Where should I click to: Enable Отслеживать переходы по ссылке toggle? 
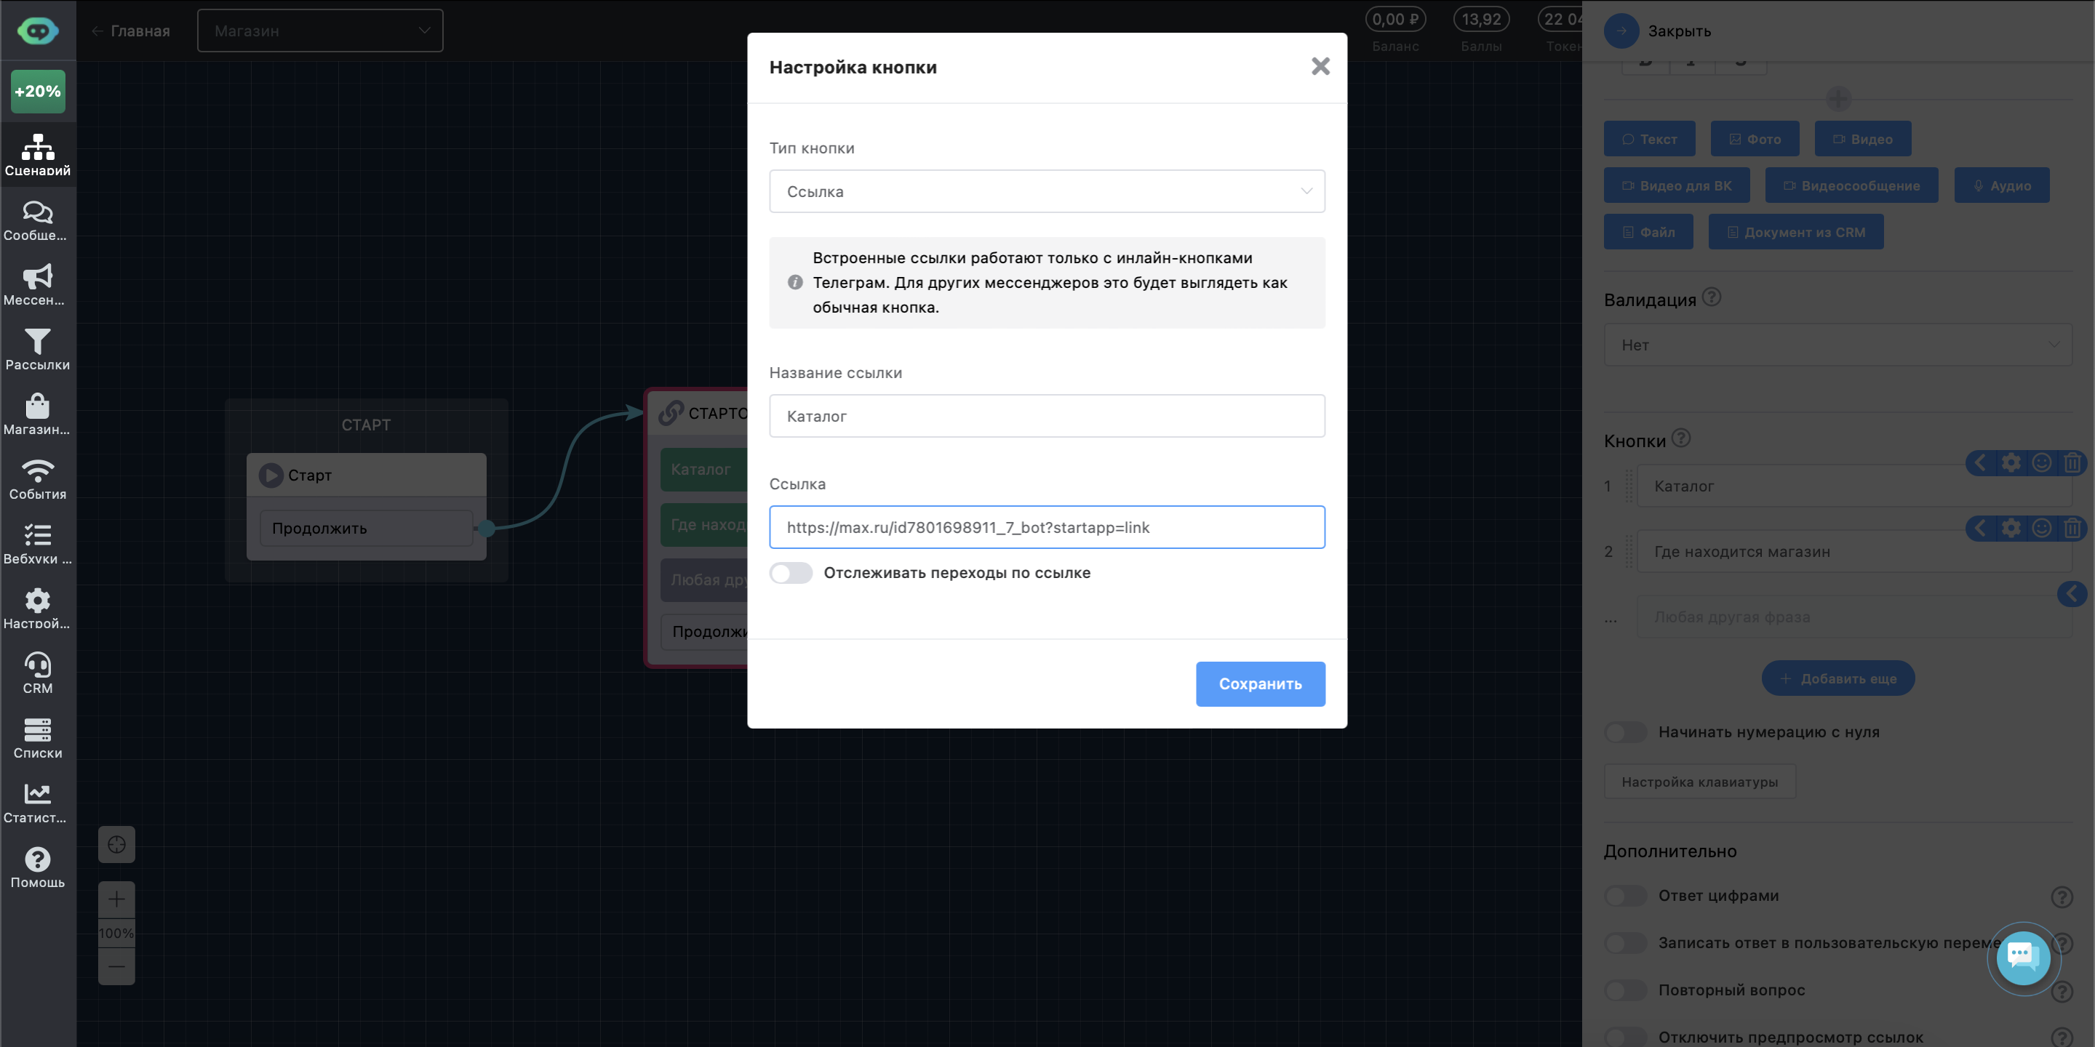point(791,573)
